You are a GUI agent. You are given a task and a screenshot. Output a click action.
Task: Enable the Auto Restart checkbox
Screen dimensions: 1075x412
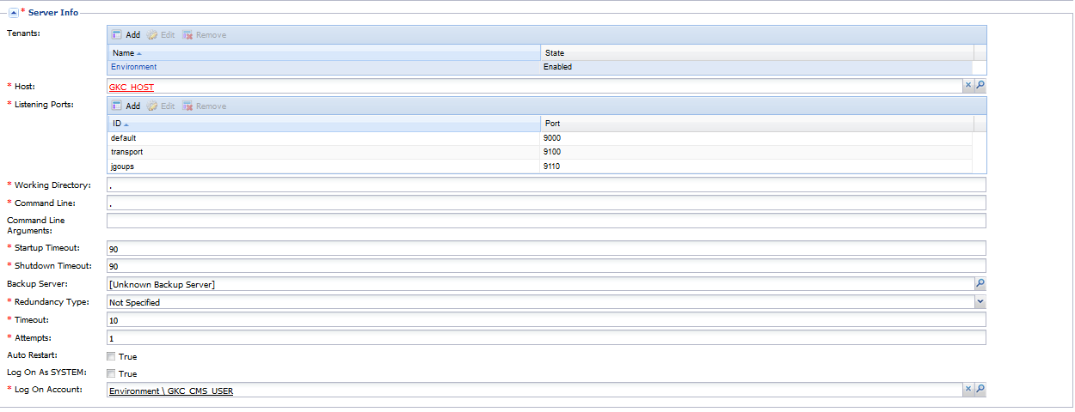click(111, 356)
